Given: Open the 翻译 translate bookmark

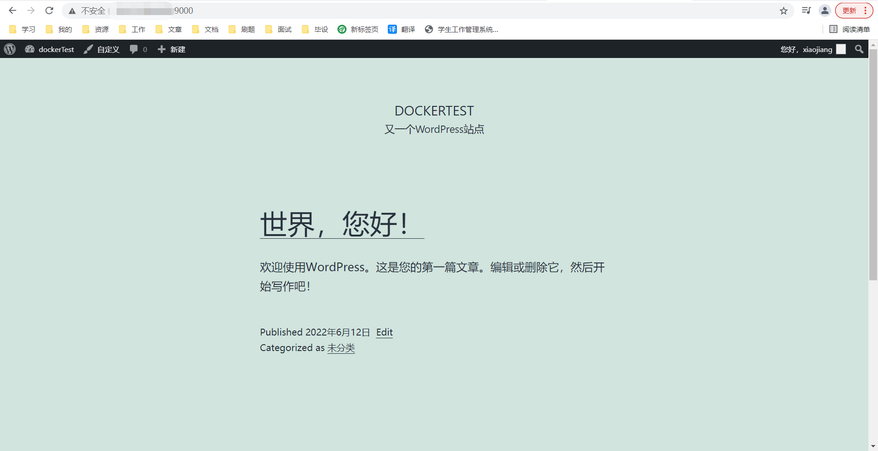Looking at the screenshot, I should pyautogui.click(x=402, y=29).
